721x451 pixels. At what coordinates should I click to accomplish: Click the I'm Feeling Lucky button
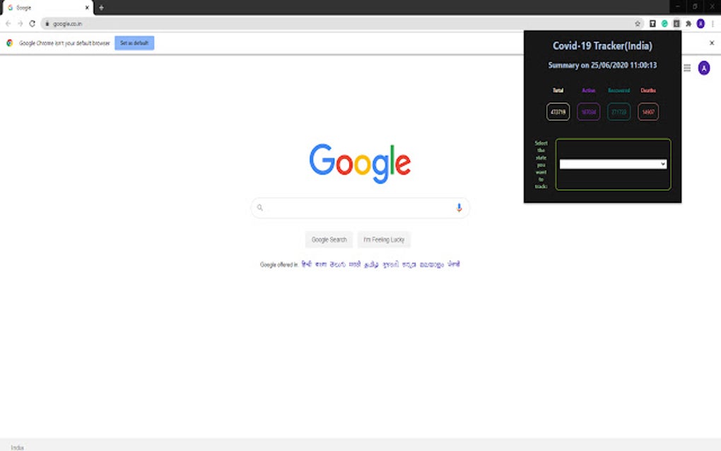(x=384, y=240)
